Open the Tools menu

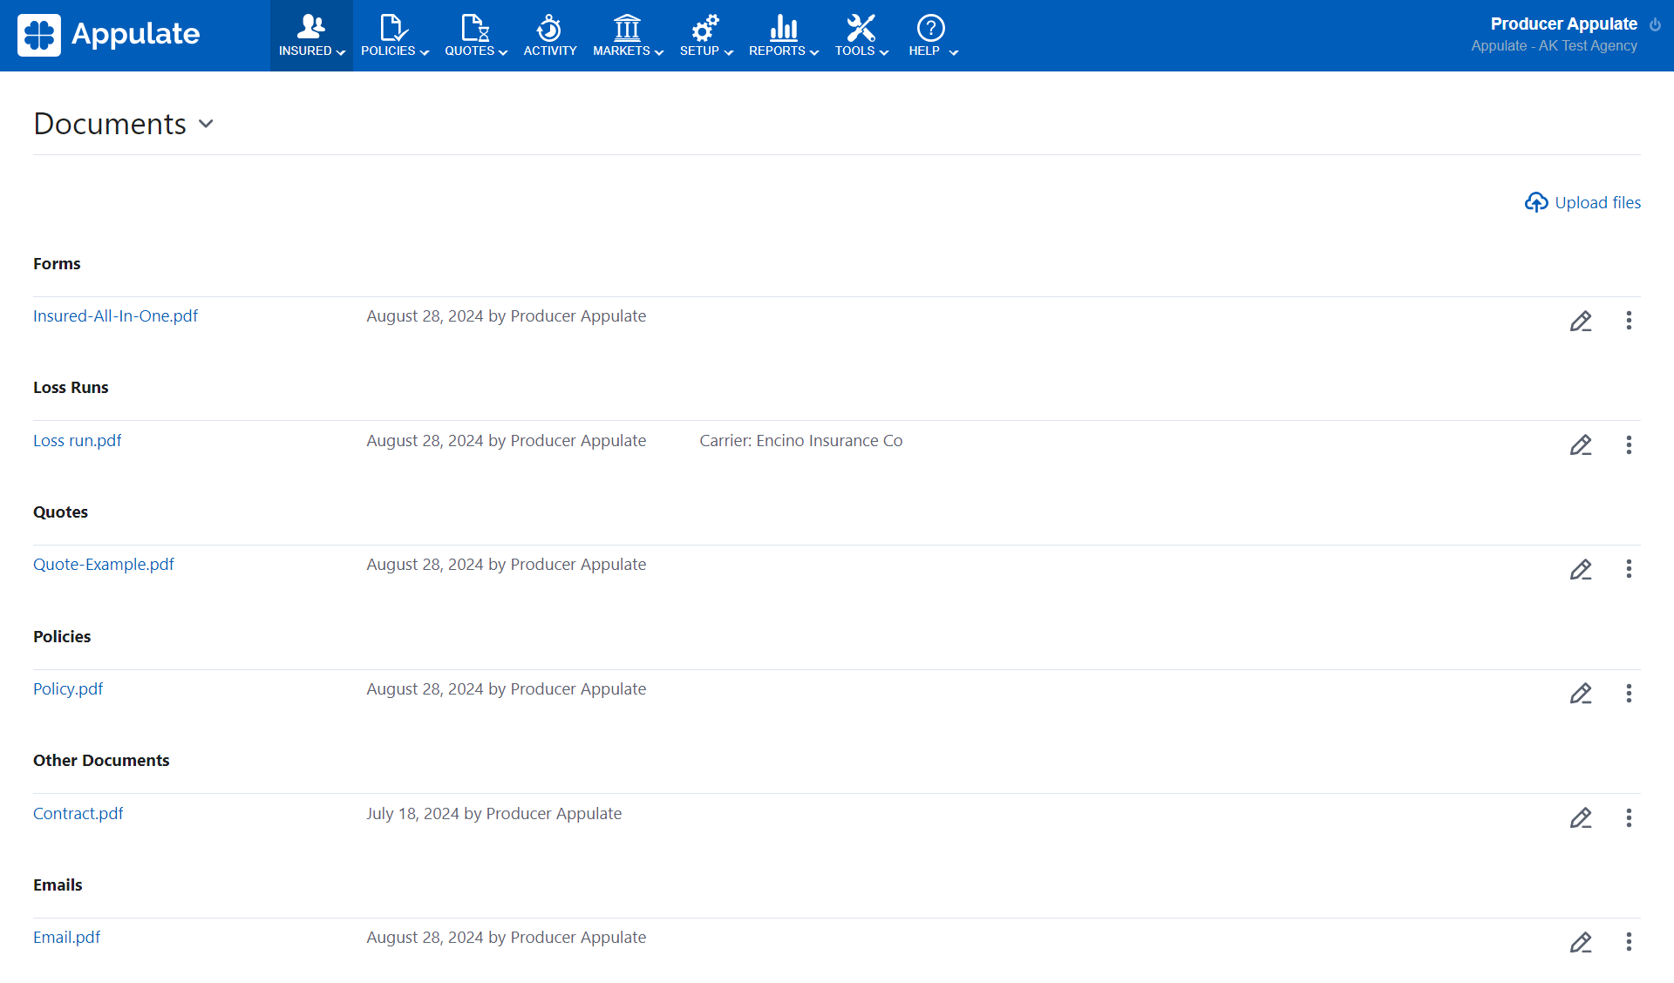click(x=861, y=36)
